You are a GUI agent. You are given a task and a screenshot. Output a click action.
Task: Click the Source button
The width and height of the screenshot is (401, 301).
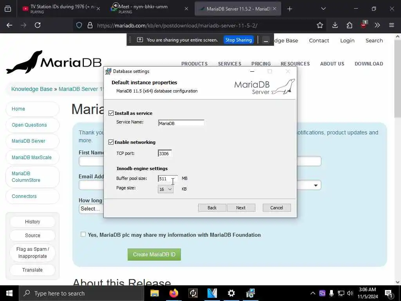pyautogui.click(x=33, y=236)
